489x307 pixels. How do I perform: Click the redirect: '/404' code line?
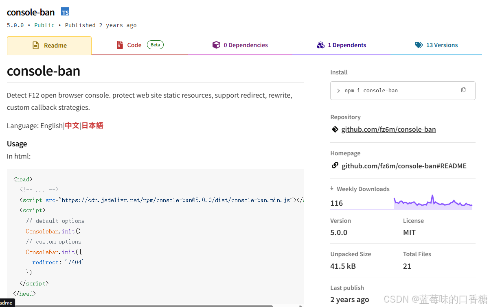click(x=57, y=262)
